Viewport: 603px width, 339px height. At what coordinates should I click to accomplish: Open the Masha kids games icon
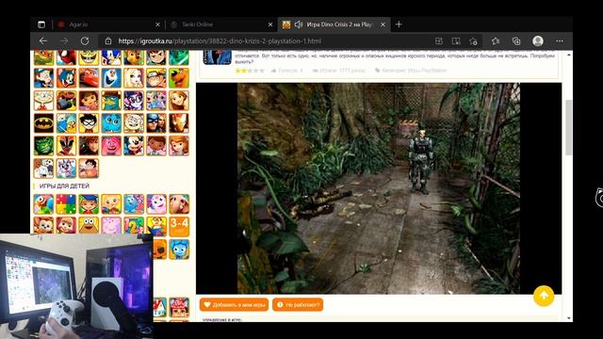(66, 226)
